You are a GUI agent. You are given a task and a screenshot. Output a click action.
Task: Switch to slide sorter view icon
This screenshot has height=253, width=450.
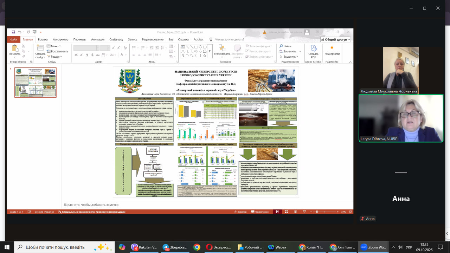(x=286, y=212)
